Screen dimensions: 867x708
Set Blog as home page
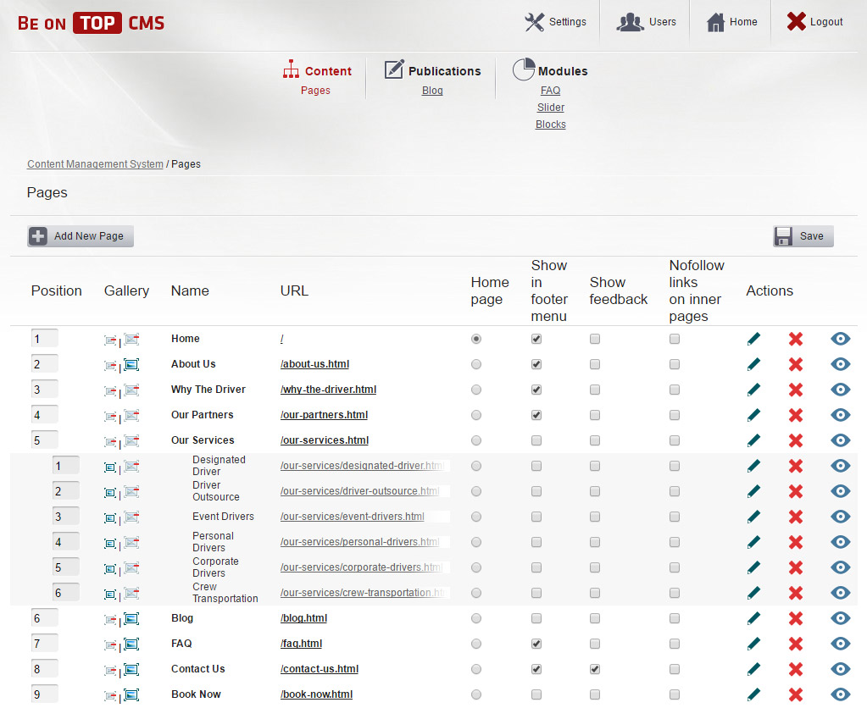click(x=476, y=618)
